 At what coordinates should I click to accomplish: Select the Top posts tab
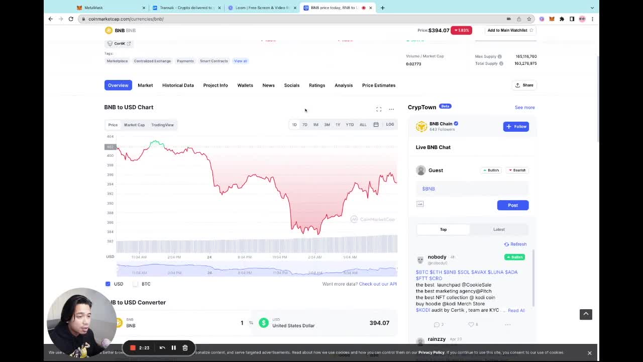pyautogui.click(x=444, y=229)
